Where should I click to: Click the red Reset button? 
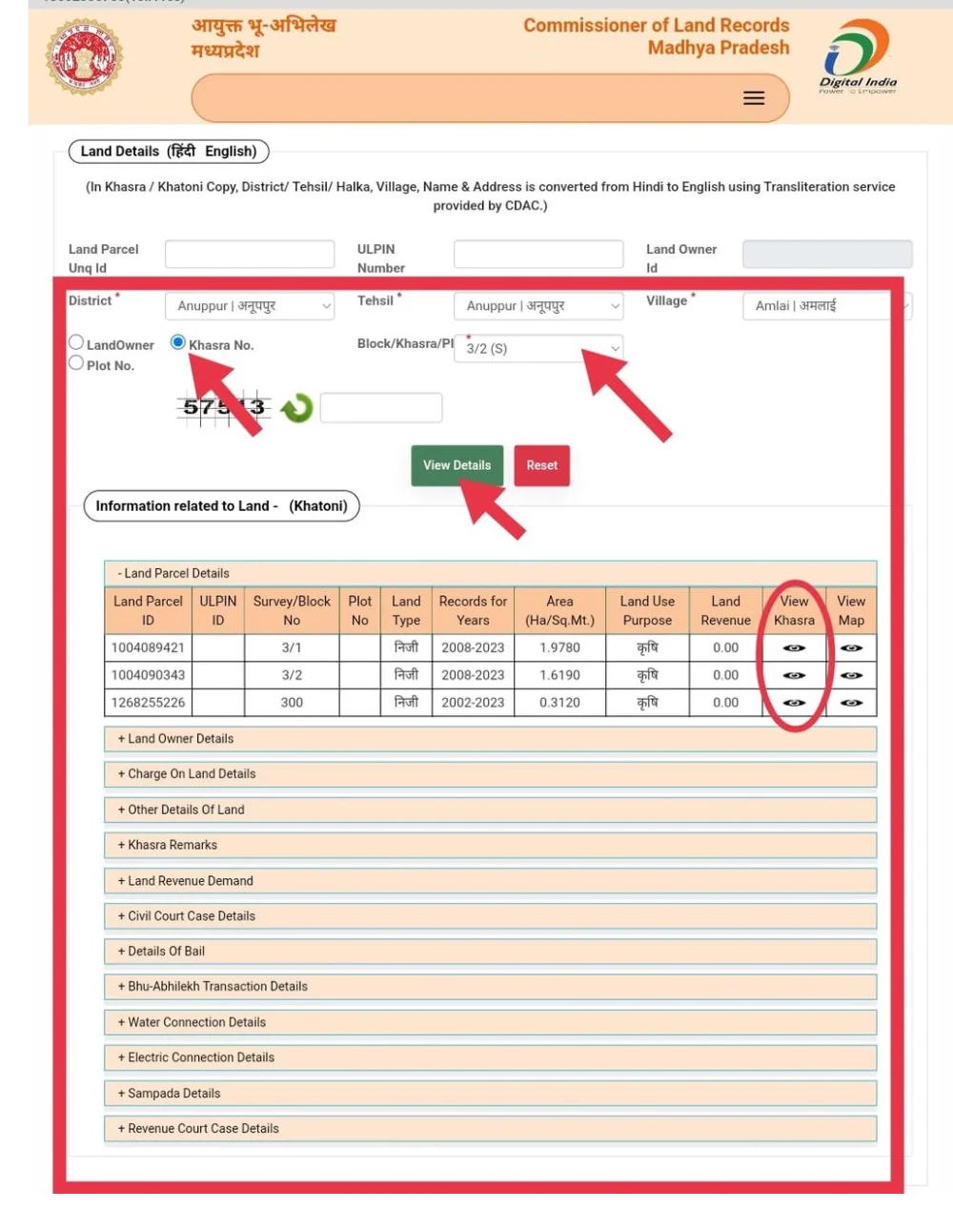tap(542, 465)
